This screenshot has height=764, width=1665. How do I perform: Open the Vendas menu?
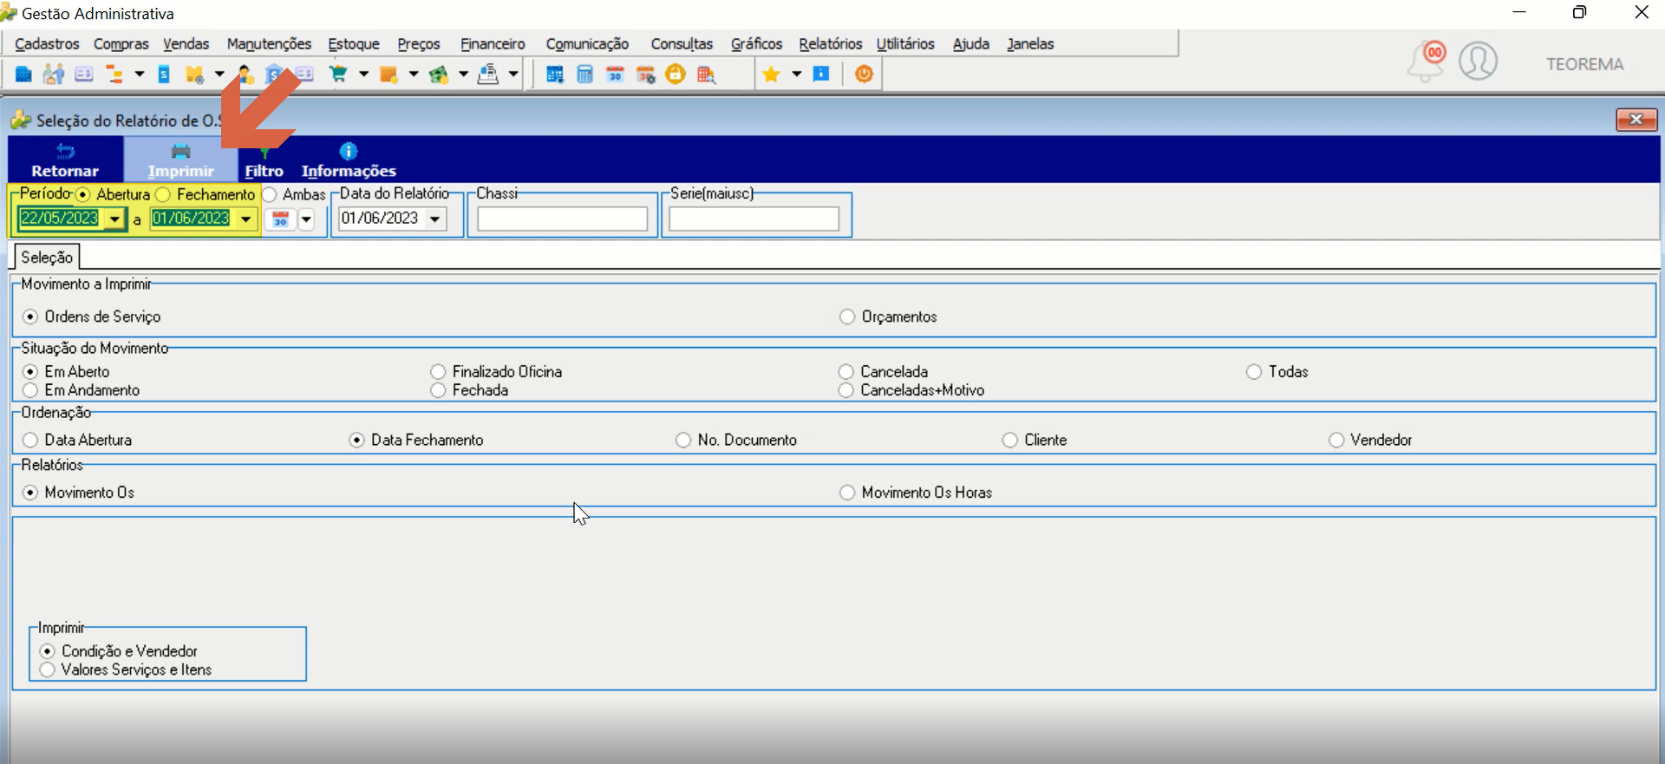tap(186, 43)
